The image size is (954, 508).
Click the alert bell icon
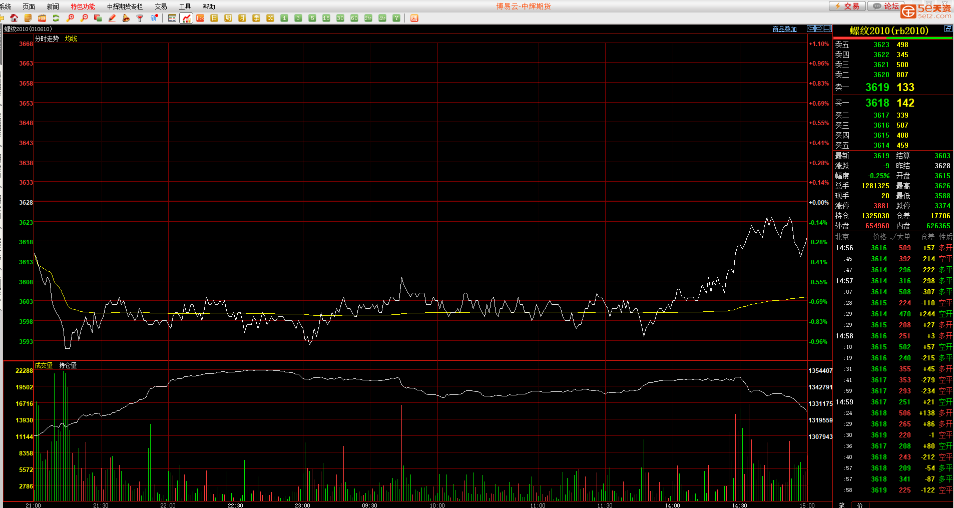[126, 18]
